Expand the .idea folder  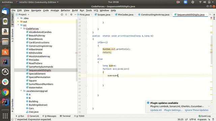coord(18,18)
